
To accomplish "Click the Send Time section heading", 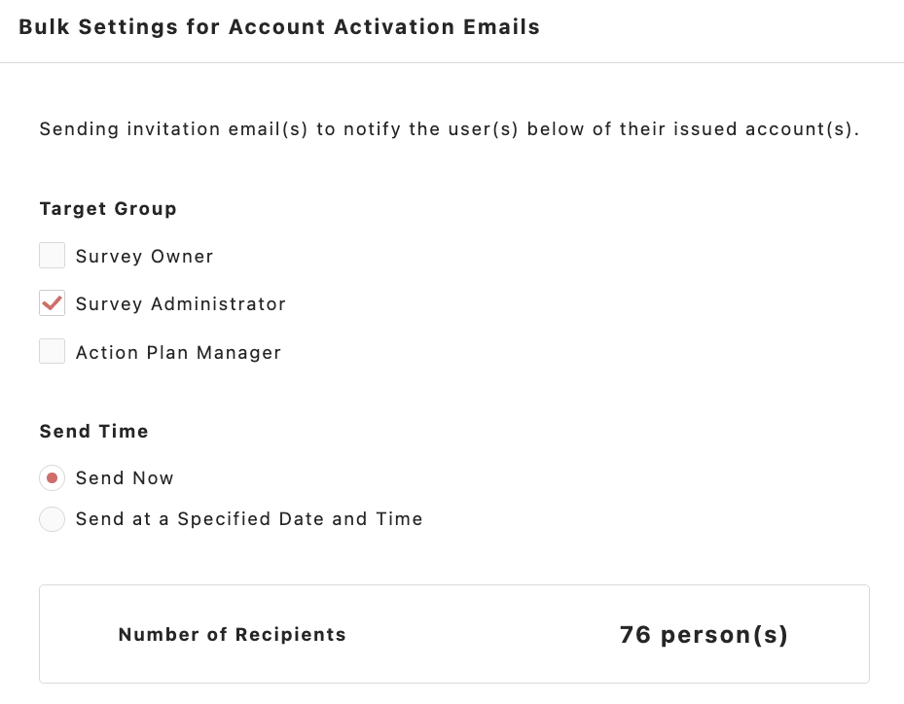I will pyautogui.click(x=93, y=432).
